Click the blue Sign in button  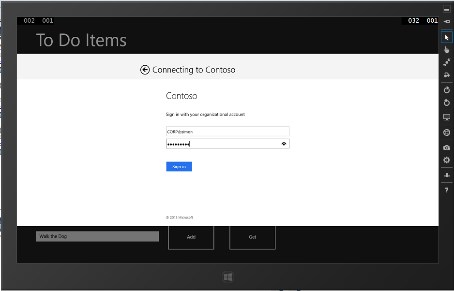tap(179, 167)
